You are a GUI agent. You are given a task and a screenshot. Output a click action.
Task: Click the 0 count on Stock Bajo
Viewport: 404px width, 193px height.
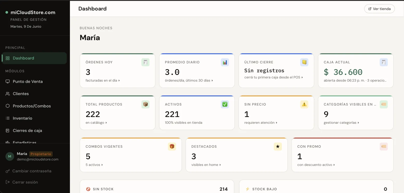(x=385, y=189)
